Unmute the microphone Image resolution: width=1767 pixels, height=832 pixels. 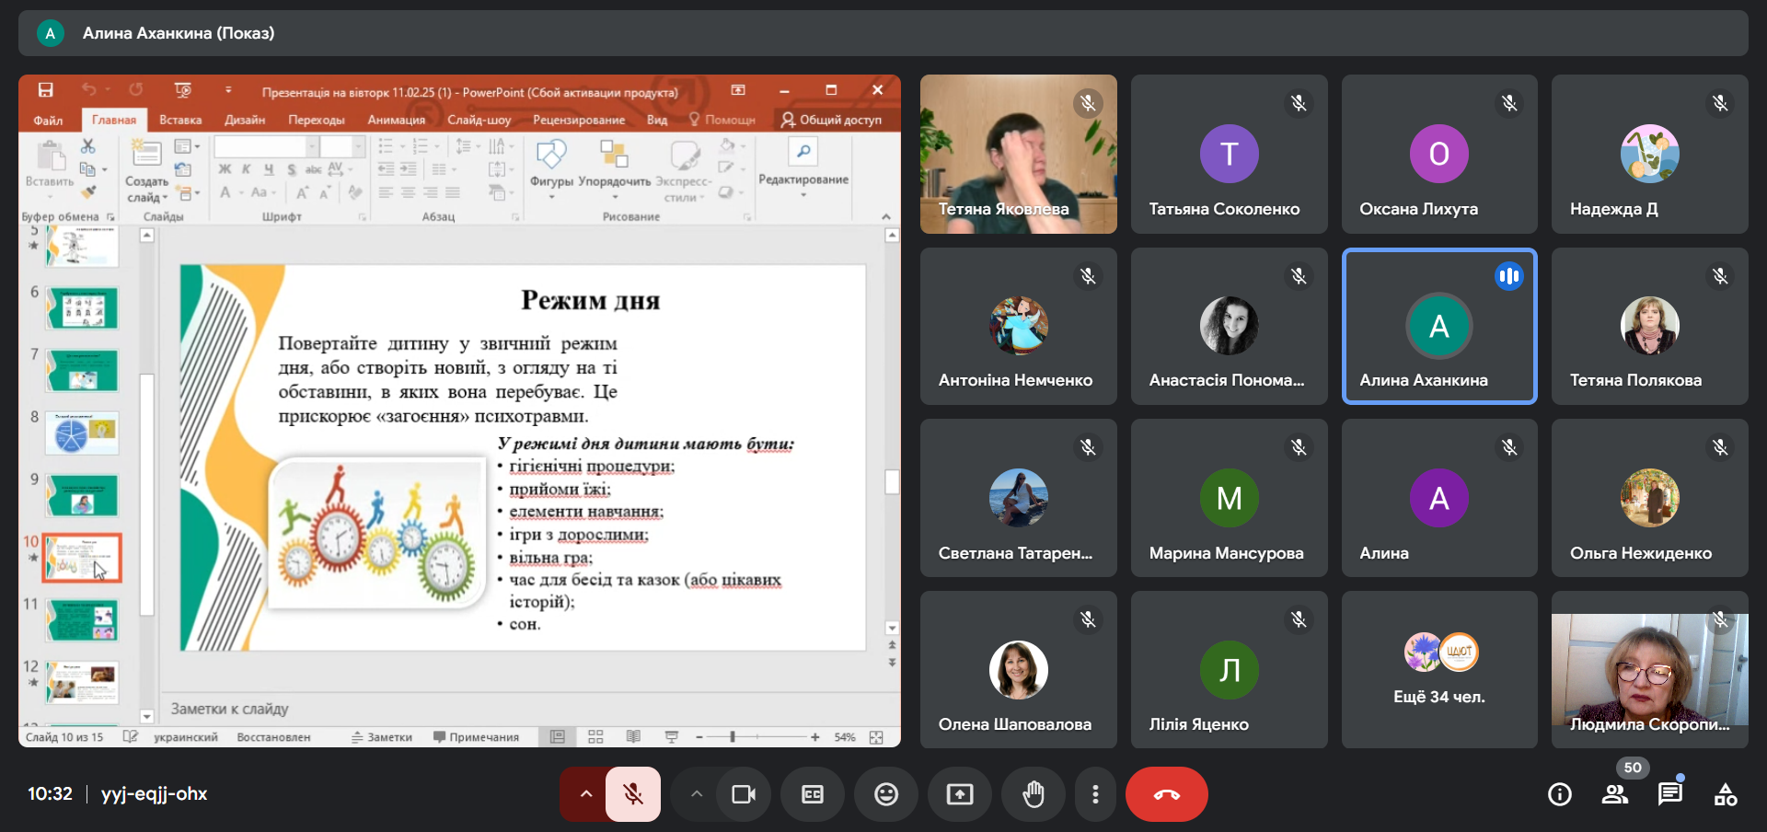tap(633, 794)
